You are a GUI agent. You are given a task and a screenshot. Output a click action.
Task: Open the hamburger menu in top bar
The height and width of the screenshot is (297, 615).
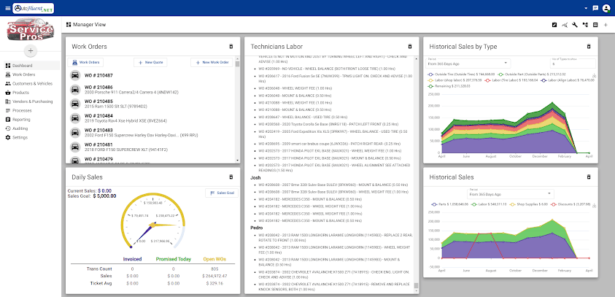tap(8, 8)
